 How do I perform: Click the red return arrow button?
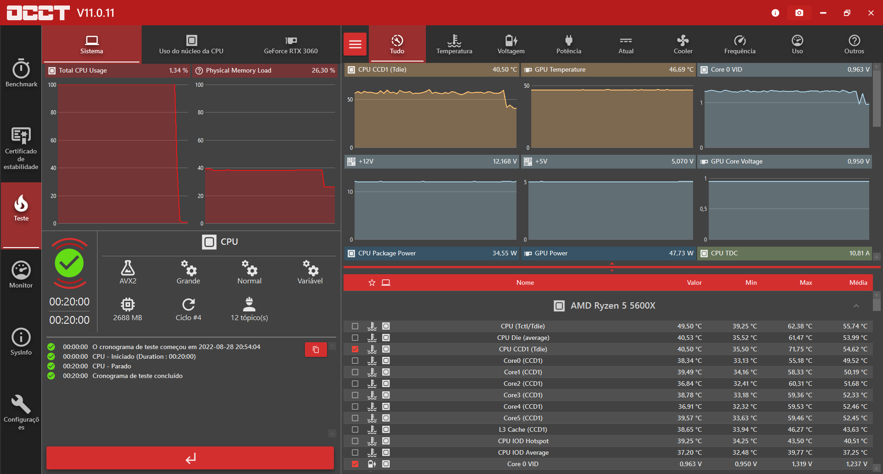pos(190,458)
